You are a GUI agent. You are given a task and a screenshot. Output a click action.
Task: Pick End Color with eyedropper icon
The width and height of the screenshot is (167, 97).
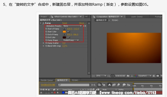point(69,37)
